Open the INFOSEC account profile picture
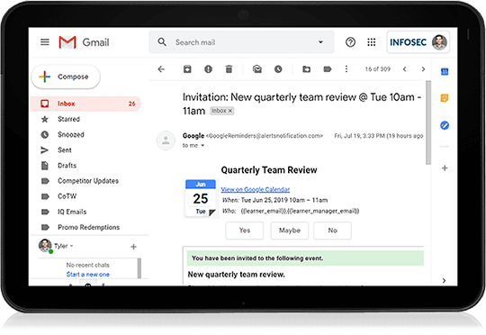486x335 pixels. tap(439, 42)
